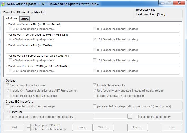Toggle Include C++ Runtime Libraries and .NET Frameworks
Viewport: 187px width, 133px height.
click(8, 91)
